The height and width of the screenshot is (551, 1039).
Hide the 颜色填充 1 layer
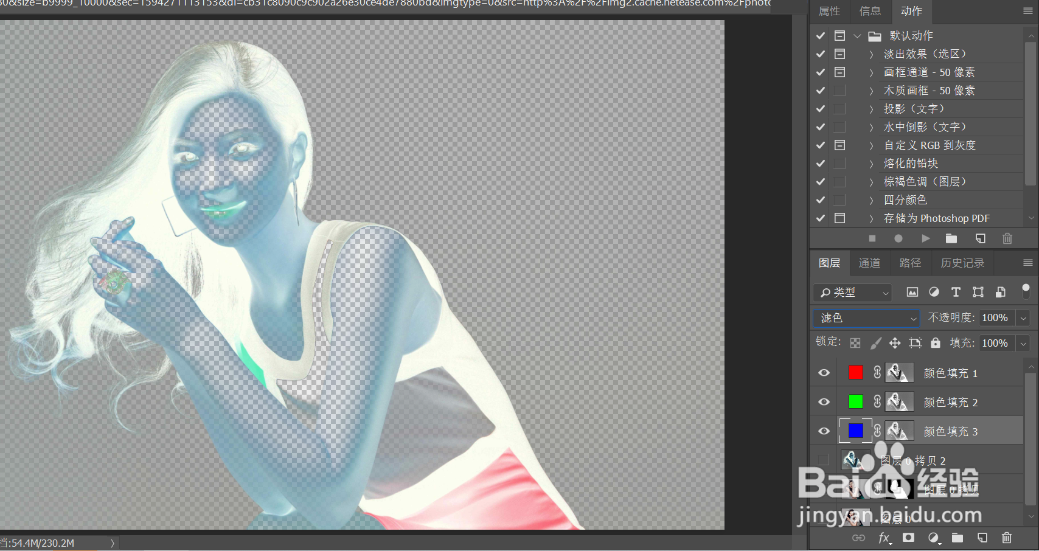[824, 373]
